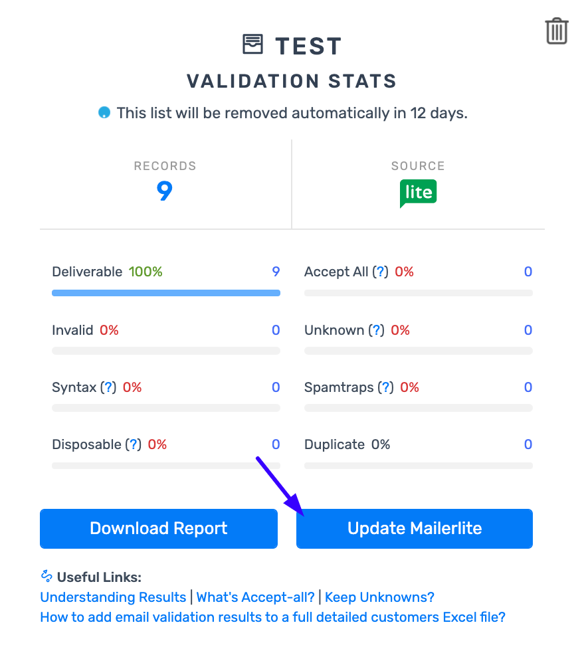Open the Unknown help question mark
The height and width of the screenshot is (659, 586).
376,330
